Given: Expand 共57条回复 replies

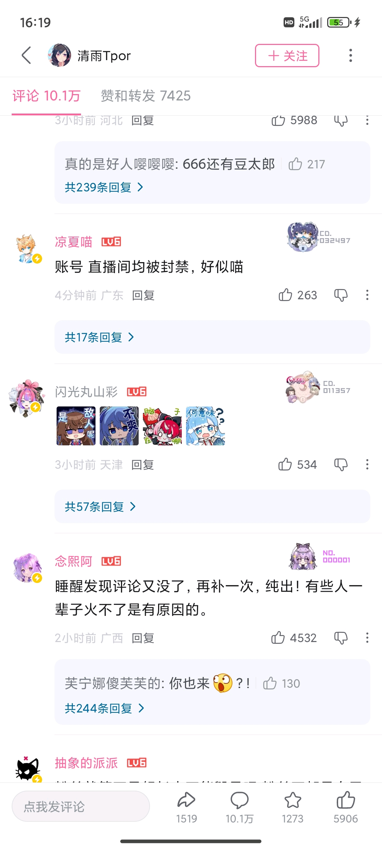Looking at the screenshot, I should point(100,507).
